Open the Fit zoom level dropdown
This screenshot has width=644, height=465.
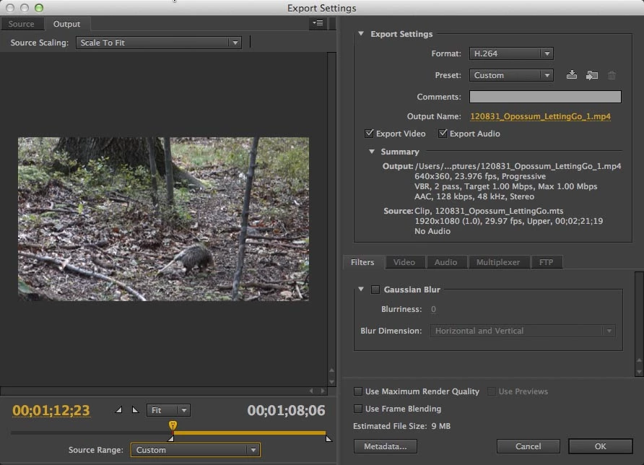168,410
